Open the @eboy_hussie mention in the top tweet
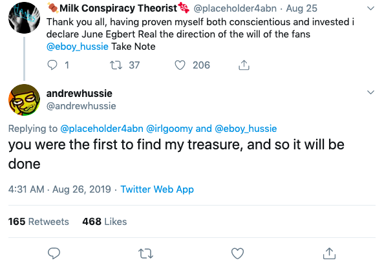Screen dimensions: 384x267 [78, 47]
